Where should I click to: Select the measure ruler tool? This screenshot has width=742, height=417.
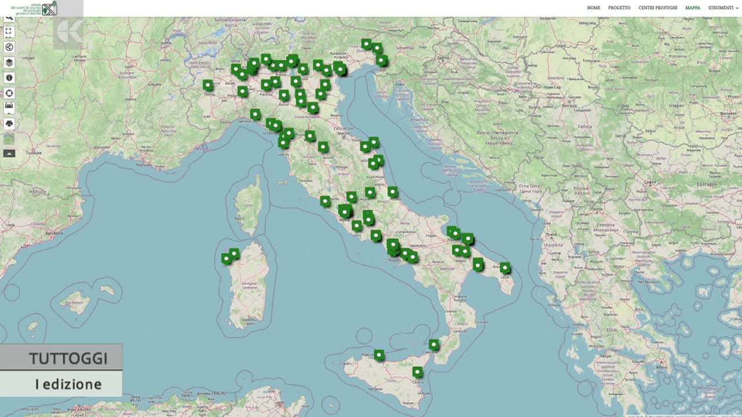(x=9, y=108)
